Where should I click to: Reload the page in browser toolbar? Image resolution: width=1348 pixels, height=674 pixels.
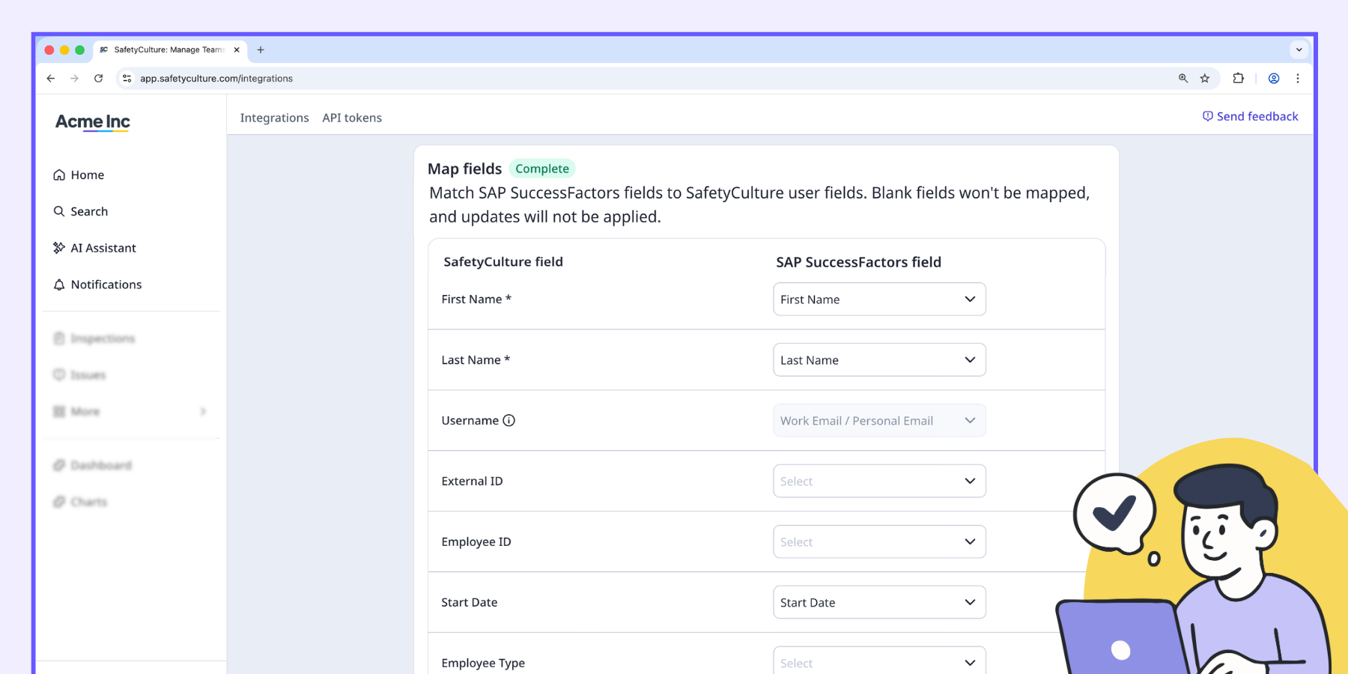[98, 79]
